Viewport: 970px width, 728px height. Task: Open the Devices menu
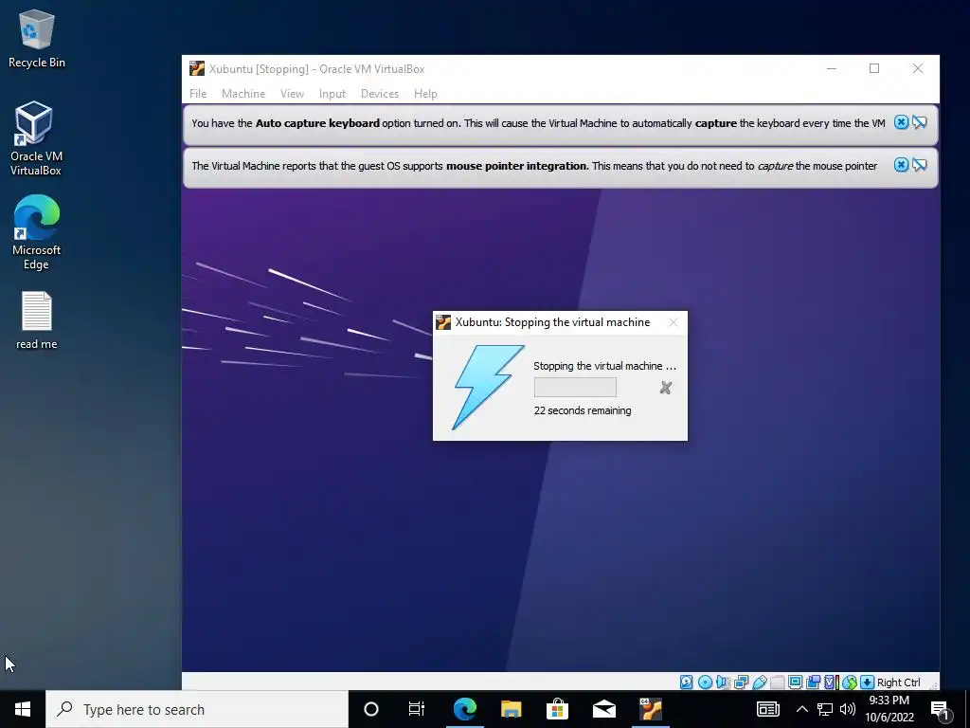(x=379, y=94)
